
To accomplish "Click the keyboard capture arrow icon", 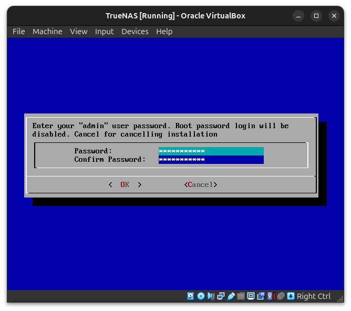I will coord(291,296).
